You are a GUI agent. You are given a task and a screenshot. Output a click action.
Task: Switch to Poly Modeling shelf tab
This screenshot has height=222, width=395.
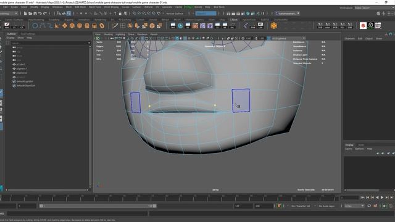(x=36, y=20)
